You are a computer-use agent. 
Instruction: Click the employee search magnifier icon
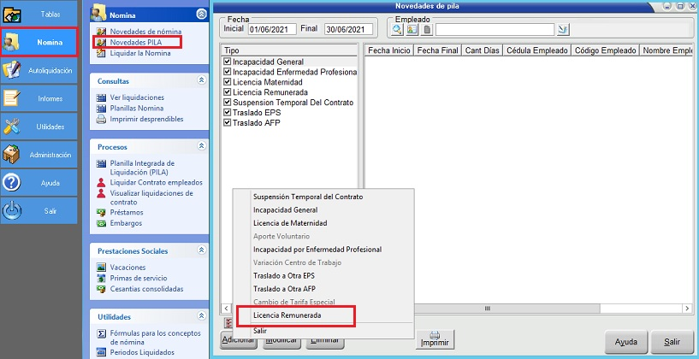point(398,29)
